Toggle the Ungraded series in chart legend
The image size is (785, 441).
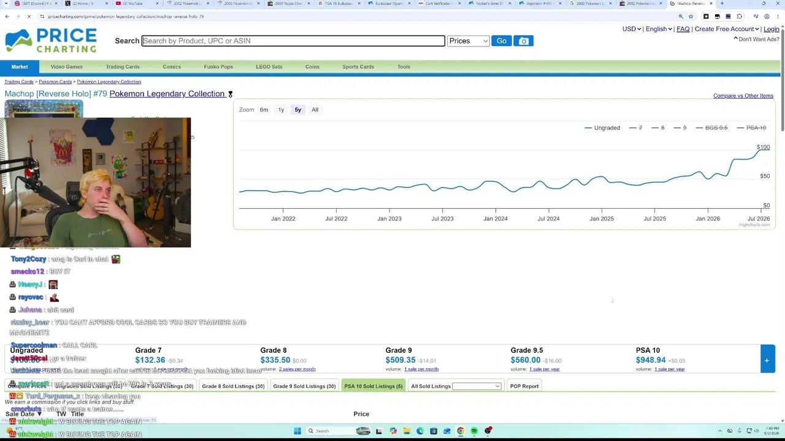[602, 128]
